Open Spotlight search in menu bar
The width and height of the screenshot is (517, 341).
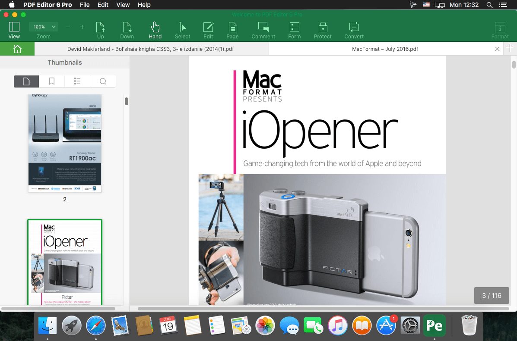490,5
